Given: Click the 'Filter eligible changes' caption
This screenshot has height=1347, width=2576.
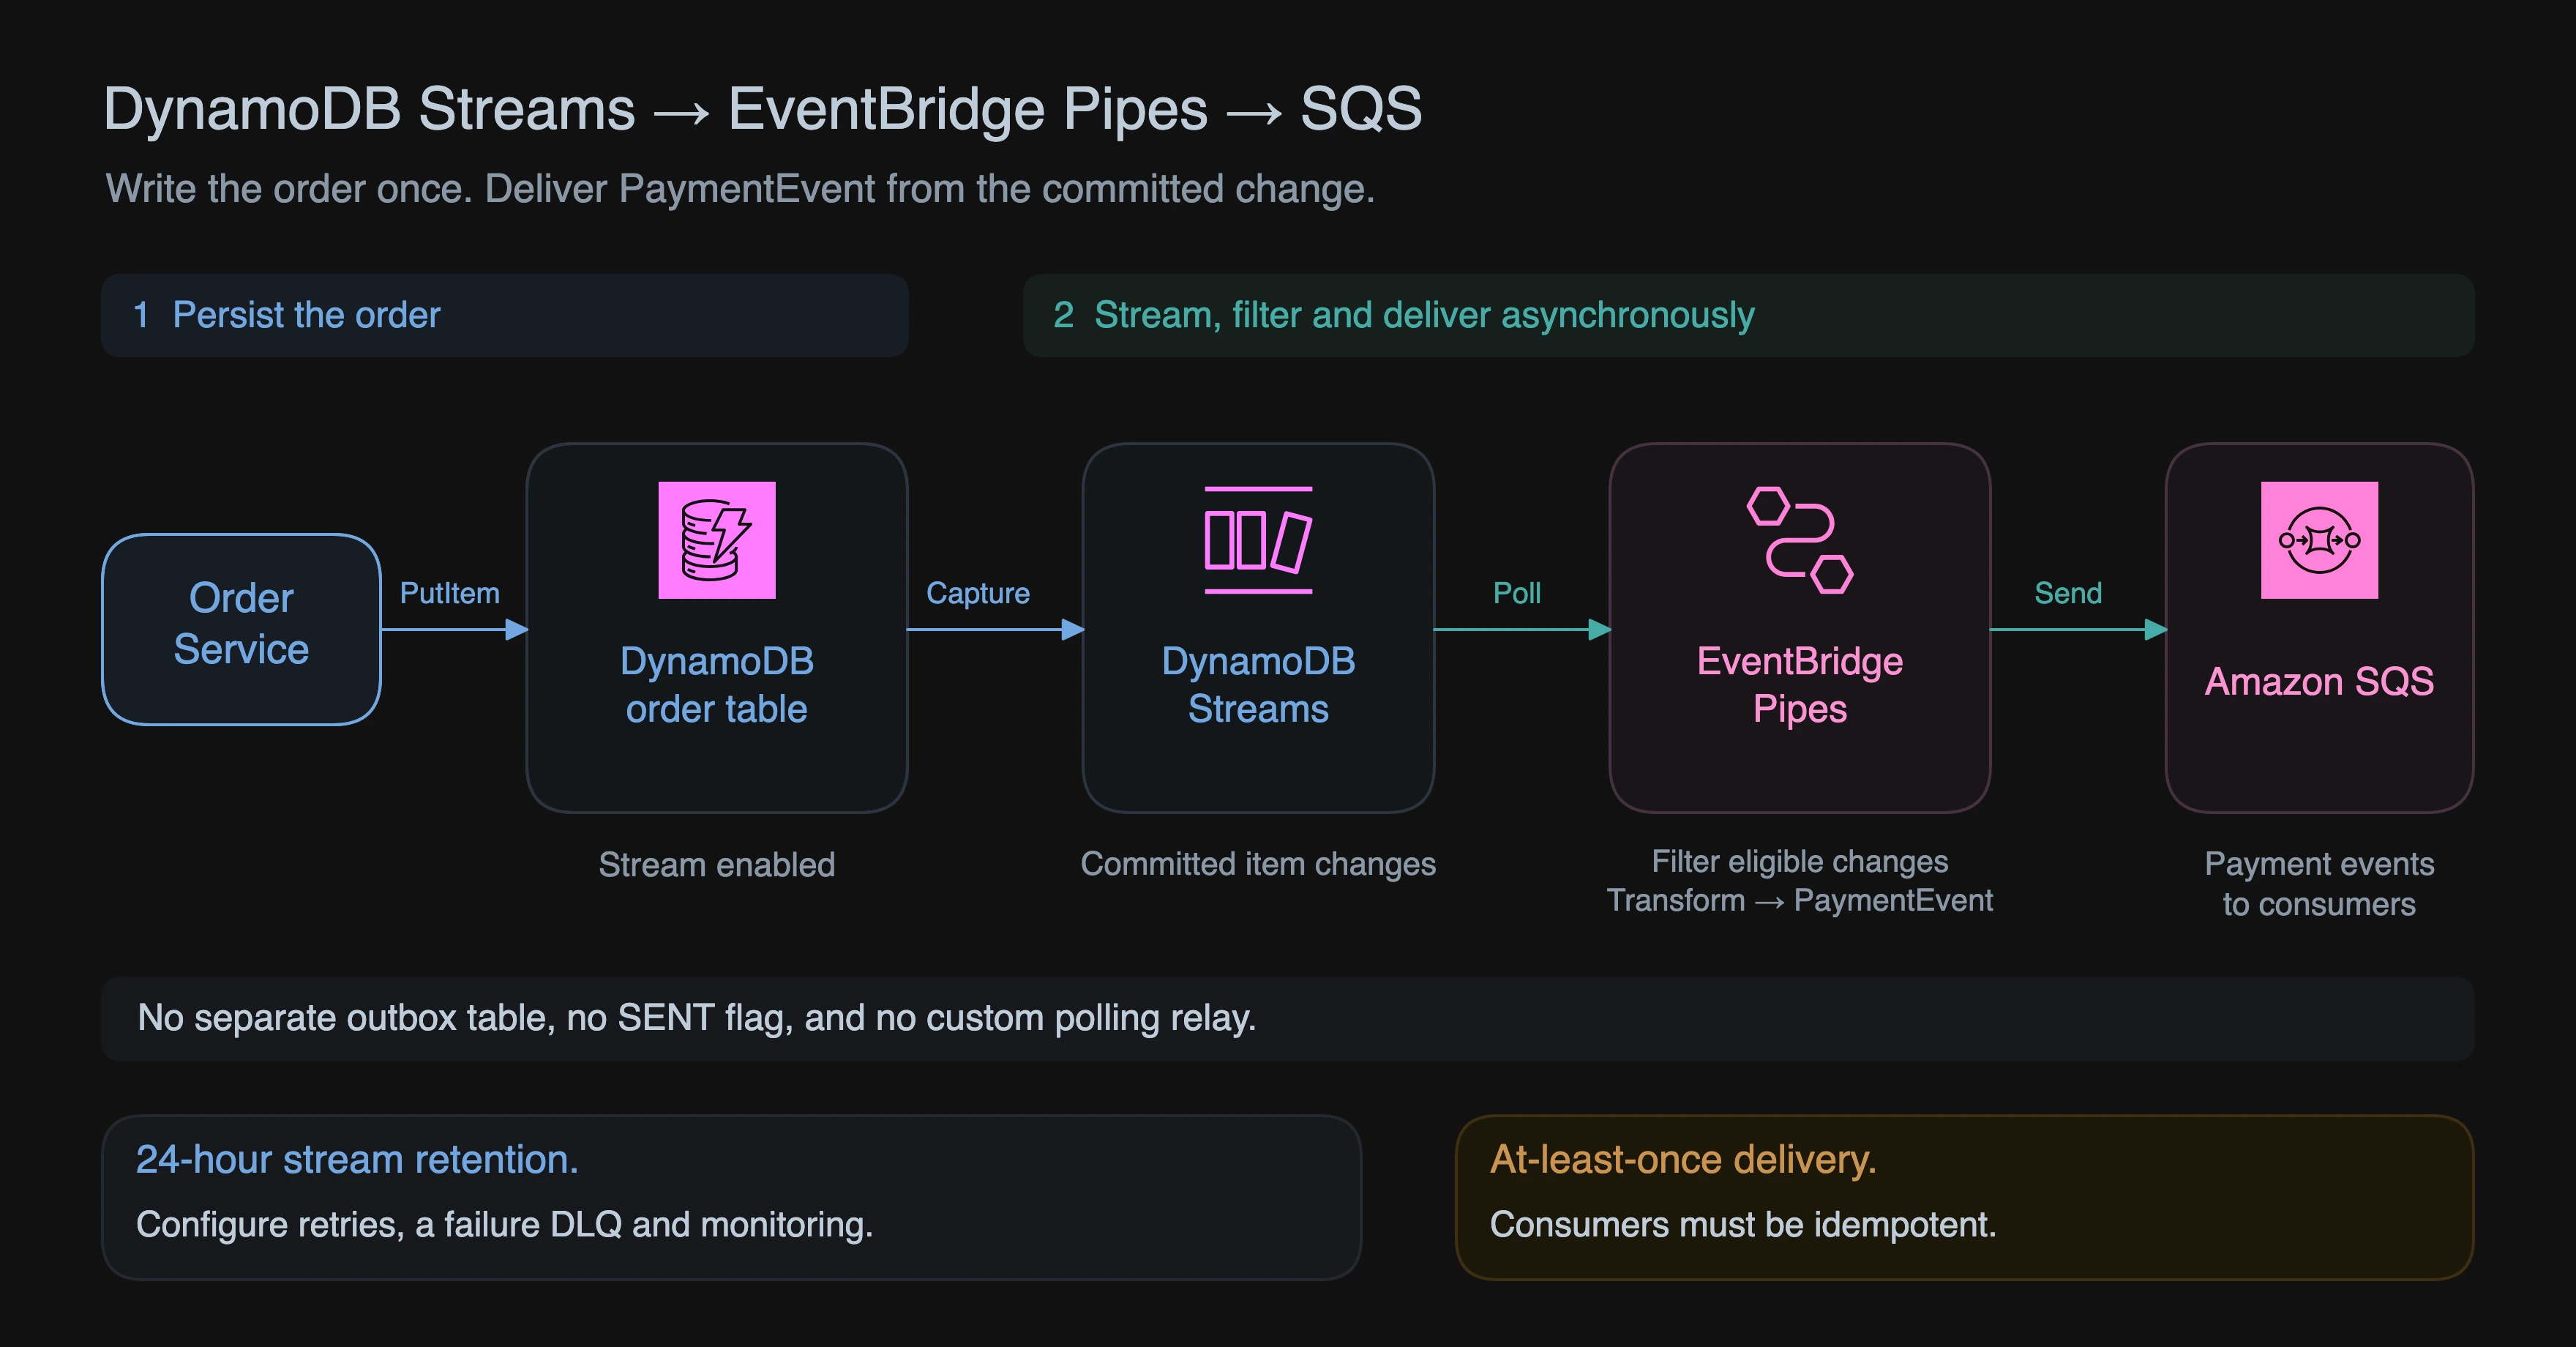Looking at the screenshot, I should click(x=1800, y=861).
